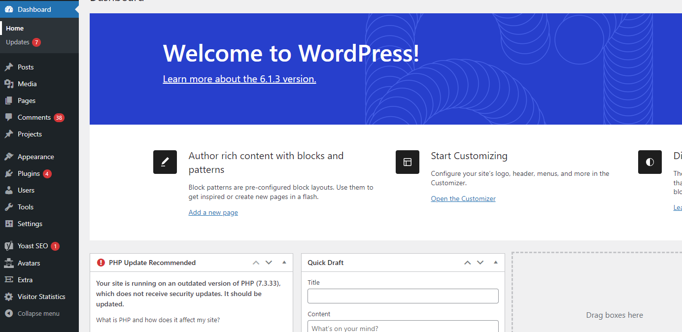
Task: Click the Visitor Statistics gear icon
Action: [x=9, y=297]
